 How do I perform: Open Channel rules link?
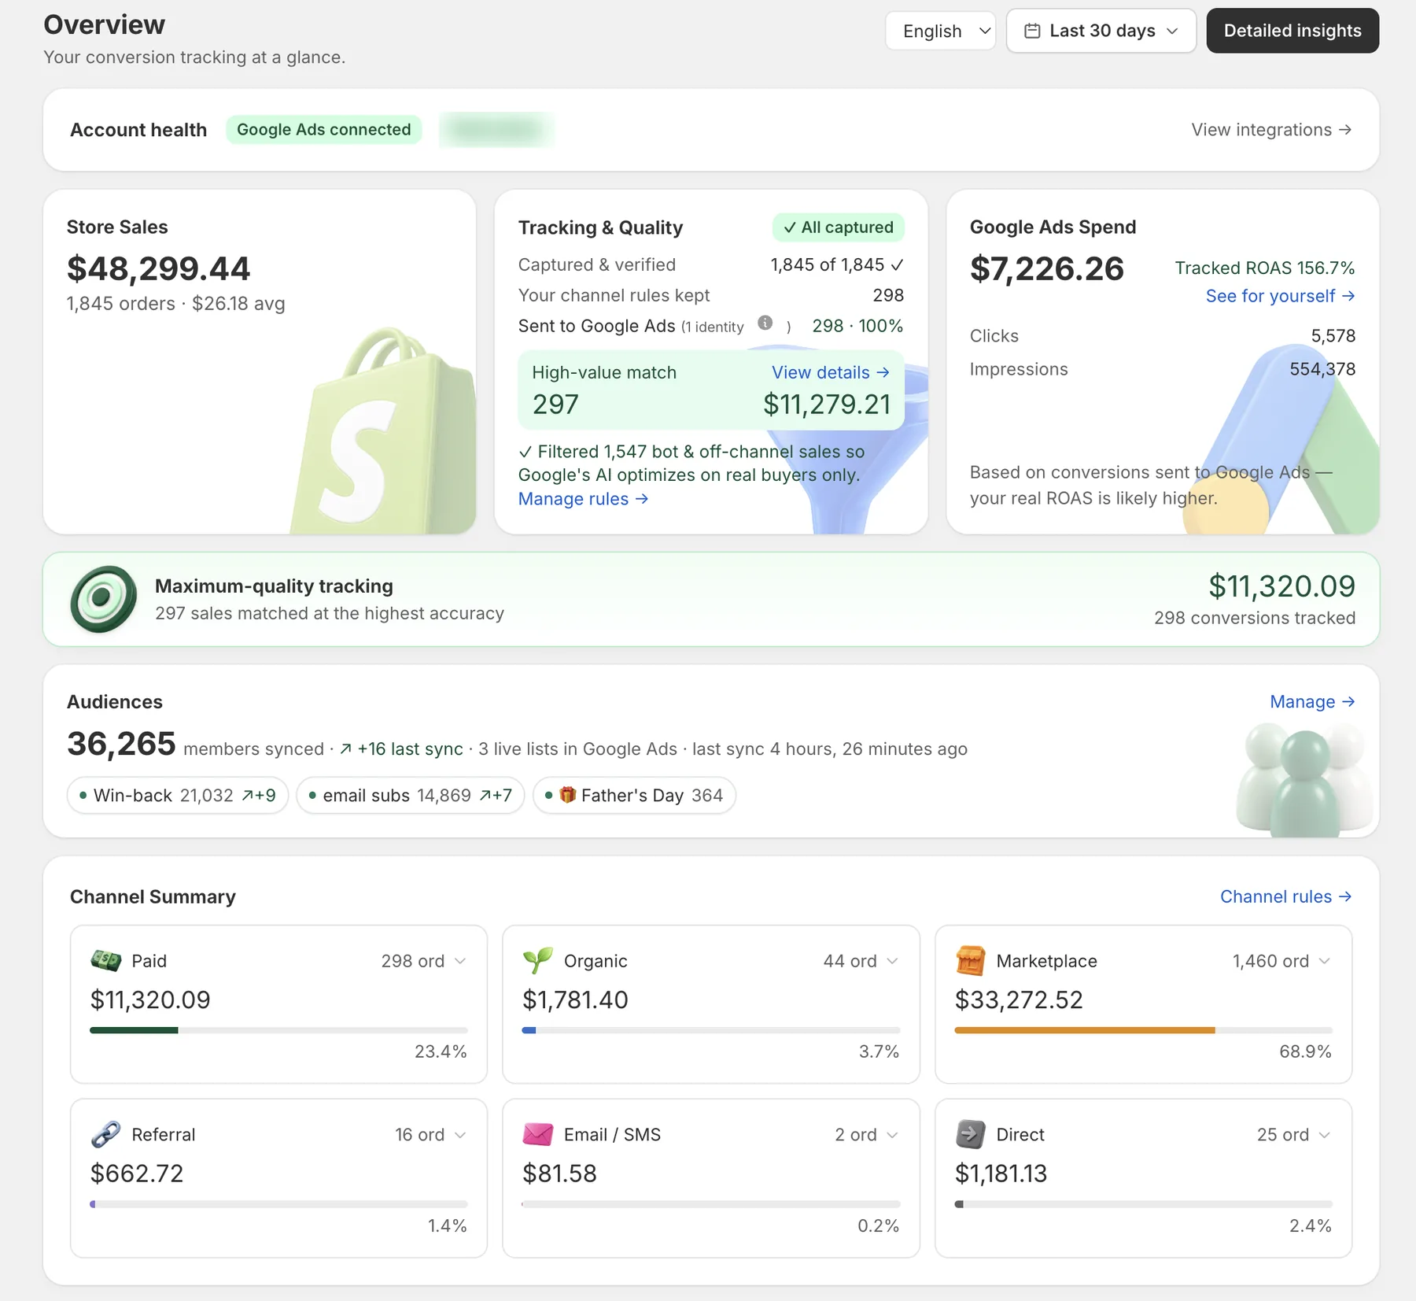[x=1285, y=897]
